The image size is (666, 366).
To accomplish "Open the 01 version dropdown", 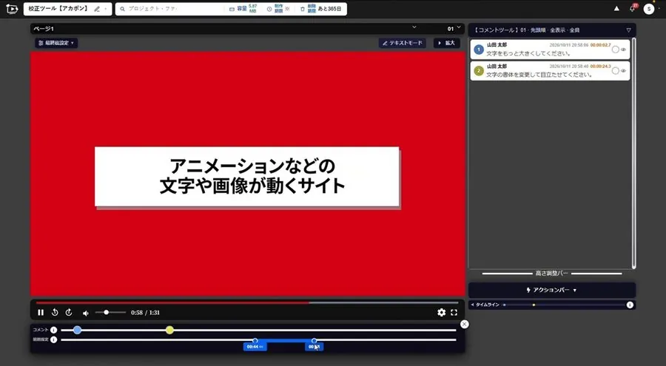I will 454,28.
